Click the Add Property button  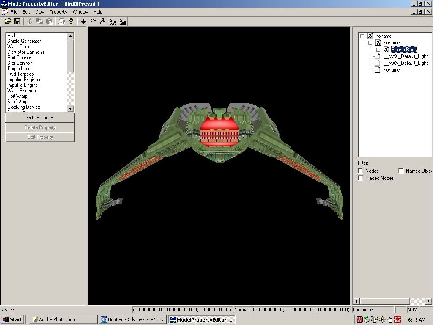coord(40,118)
